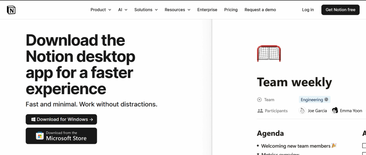366x155 pixels.
Task: Open the Pricing page
Action: click(231, 10)
